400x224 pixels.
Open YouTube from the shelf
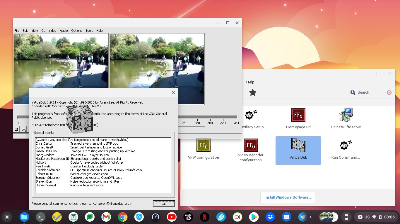(172, 217)
